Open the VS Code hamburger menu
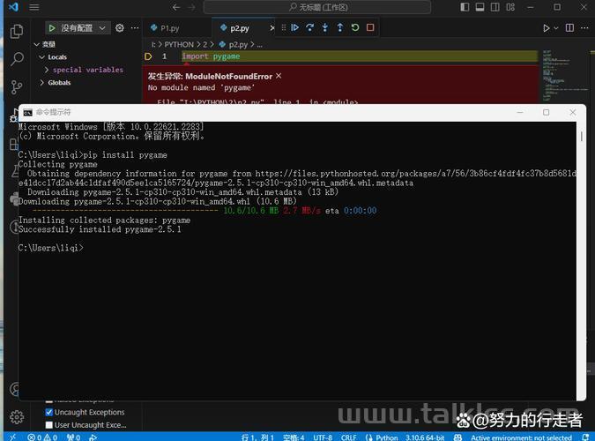The image size is (595, 441). click(34, 7)
